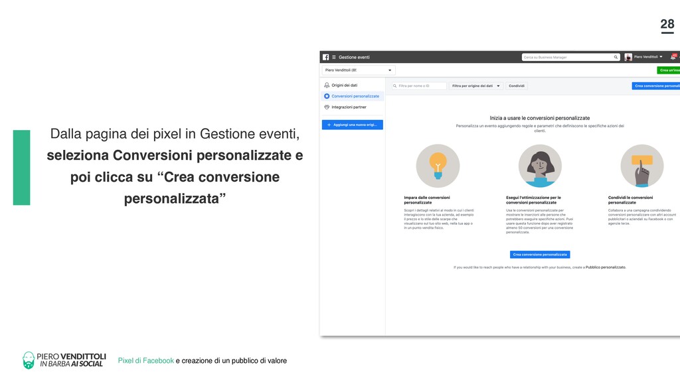The width and height of the screenshot is (680, 382).
Task: Click Esegui l'ottimizzazione per le conversioni heading
Action: pos(533,200)
